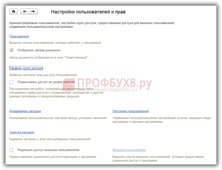This screenshot has width=222, height=170.
Task: Click the Home icon button
Action: (x=14, y=11)
